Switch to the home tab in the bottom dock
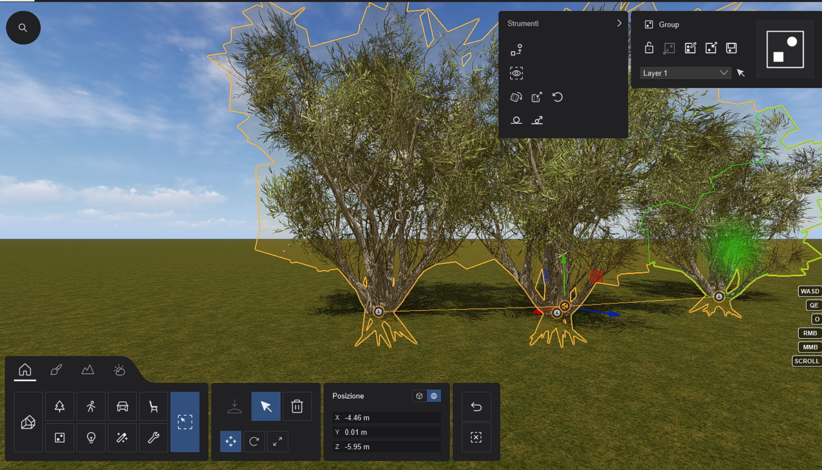 click(25, 370)
